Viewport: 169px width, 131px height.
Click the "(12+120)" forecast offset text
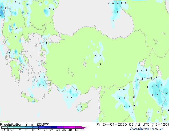[160, 125]
